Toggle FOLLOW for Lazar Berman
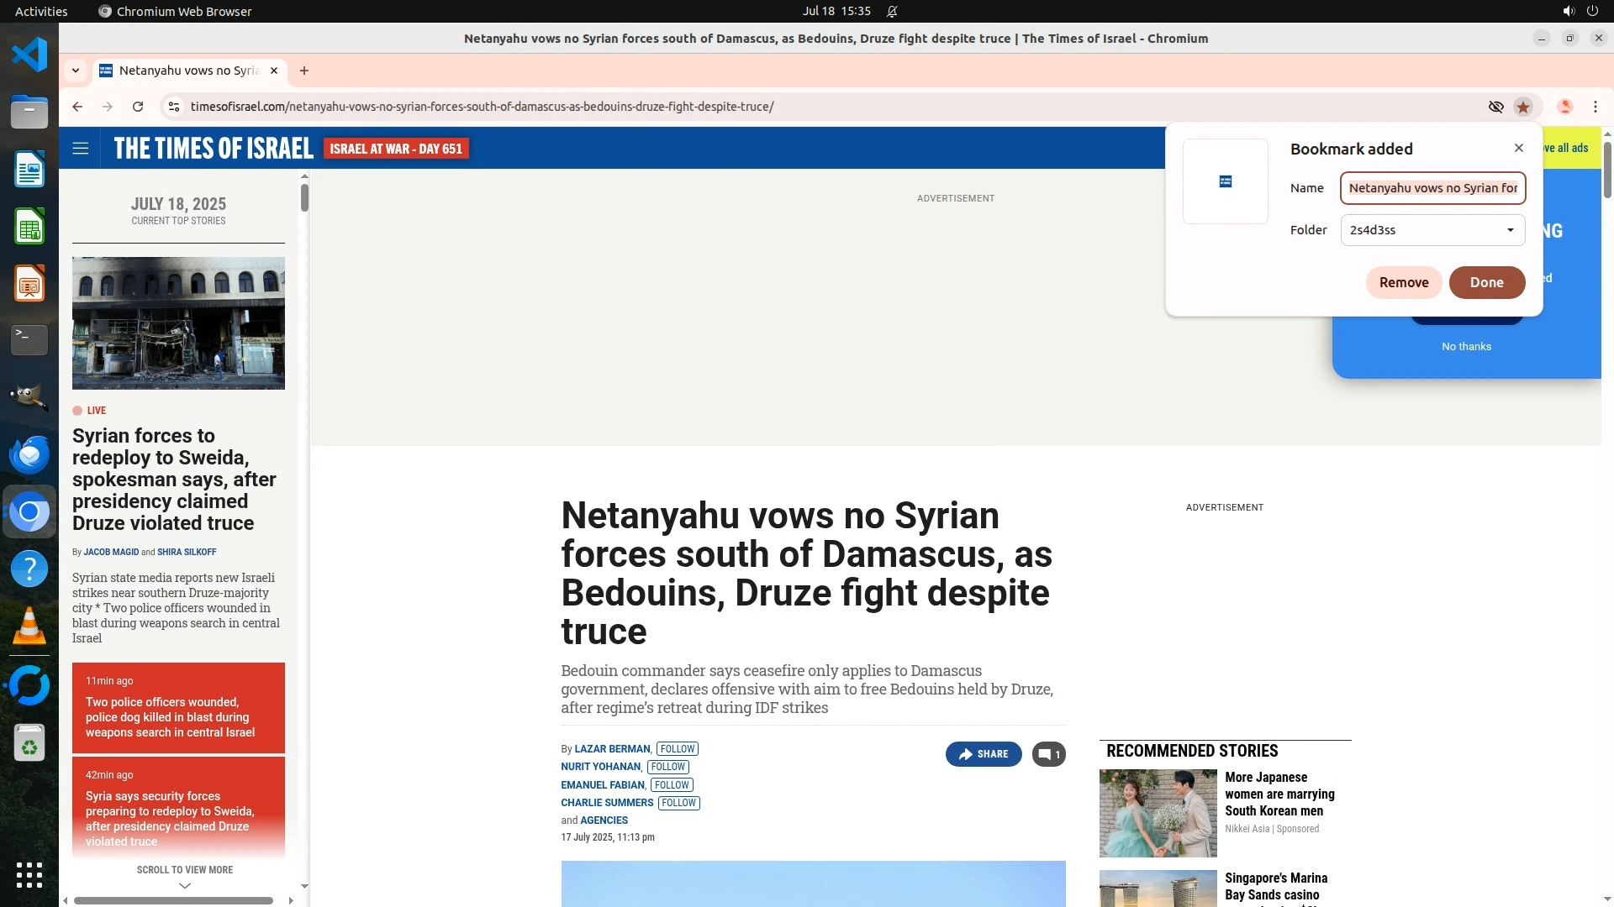The width and height of the screenshot is (1614, 907). coord(677,749)
